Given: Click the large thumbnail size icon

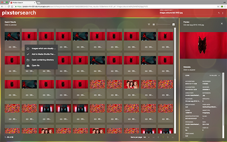Looking at the screenshot, I should (173, 25).
